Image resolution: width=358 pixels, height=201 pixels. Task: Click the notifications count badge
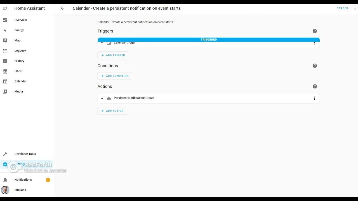click(x=48, y=180)
